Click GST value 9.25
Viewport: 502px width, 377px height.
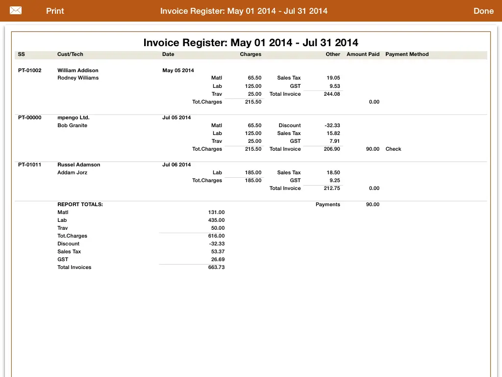(x=335, y=180)
